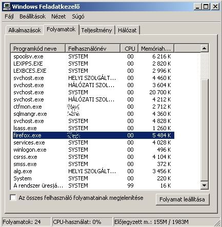
Task: Select the alg.exe process
Action: [93, 171]
